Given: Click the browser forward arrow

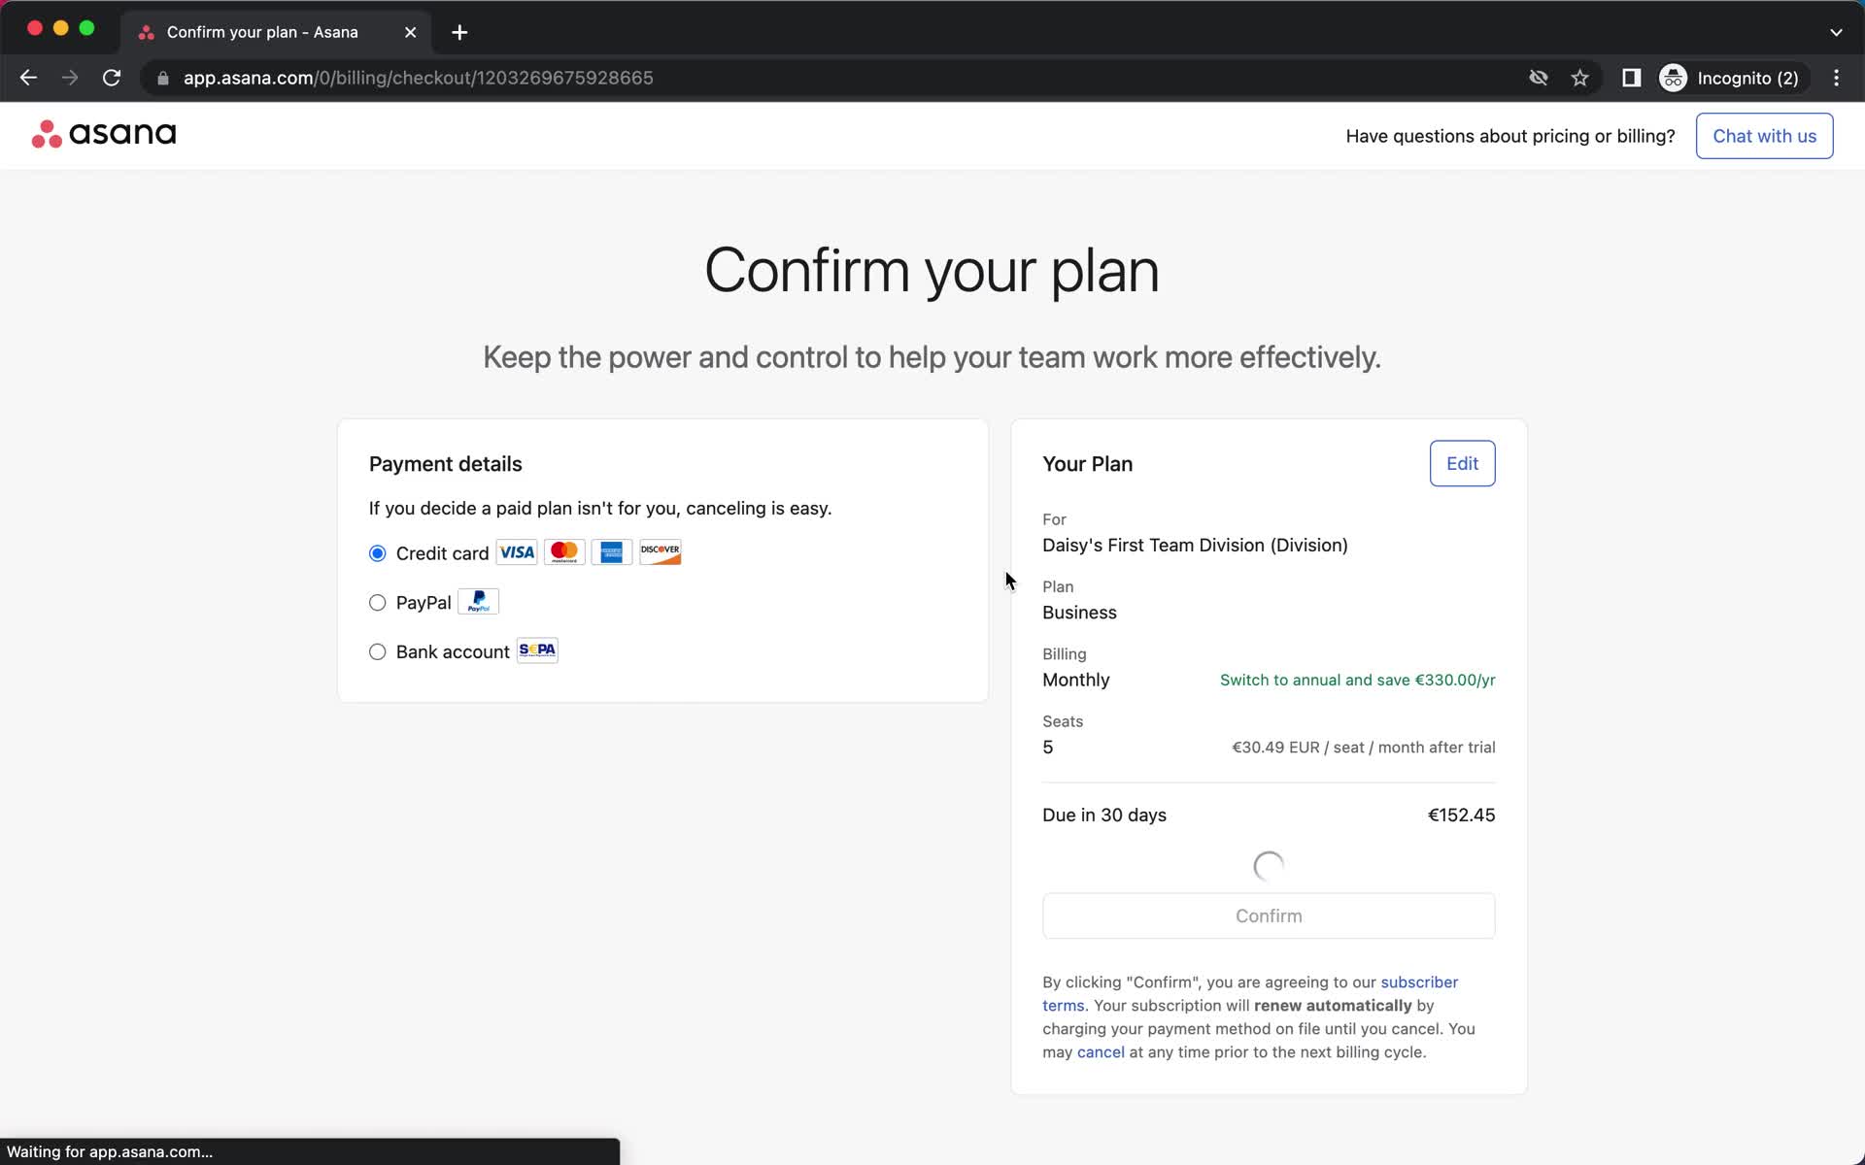Looking at the screenshot, I should [70, 78].
